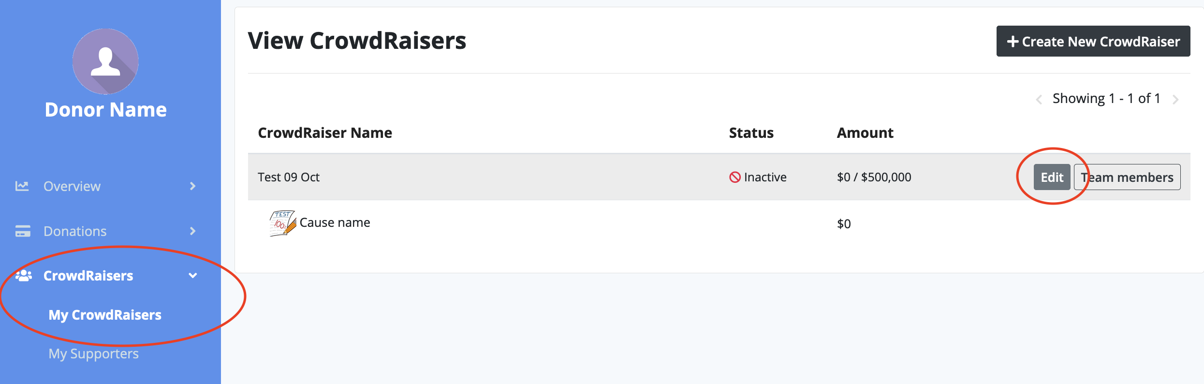This screenshot has height=384, width=1204.
Task: Click the donor profile avatar icon
Action: (105, 61)
